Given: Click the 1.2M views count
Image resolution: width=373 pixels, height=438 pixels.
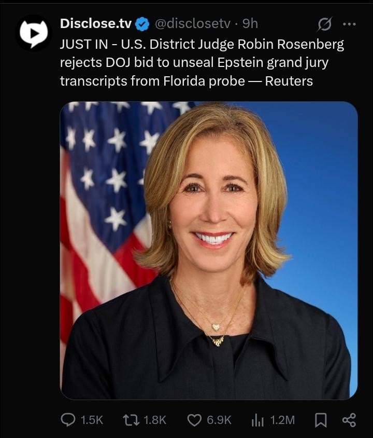Looking at the screenshot, I should pyautogui.click(x=282, y=420).
